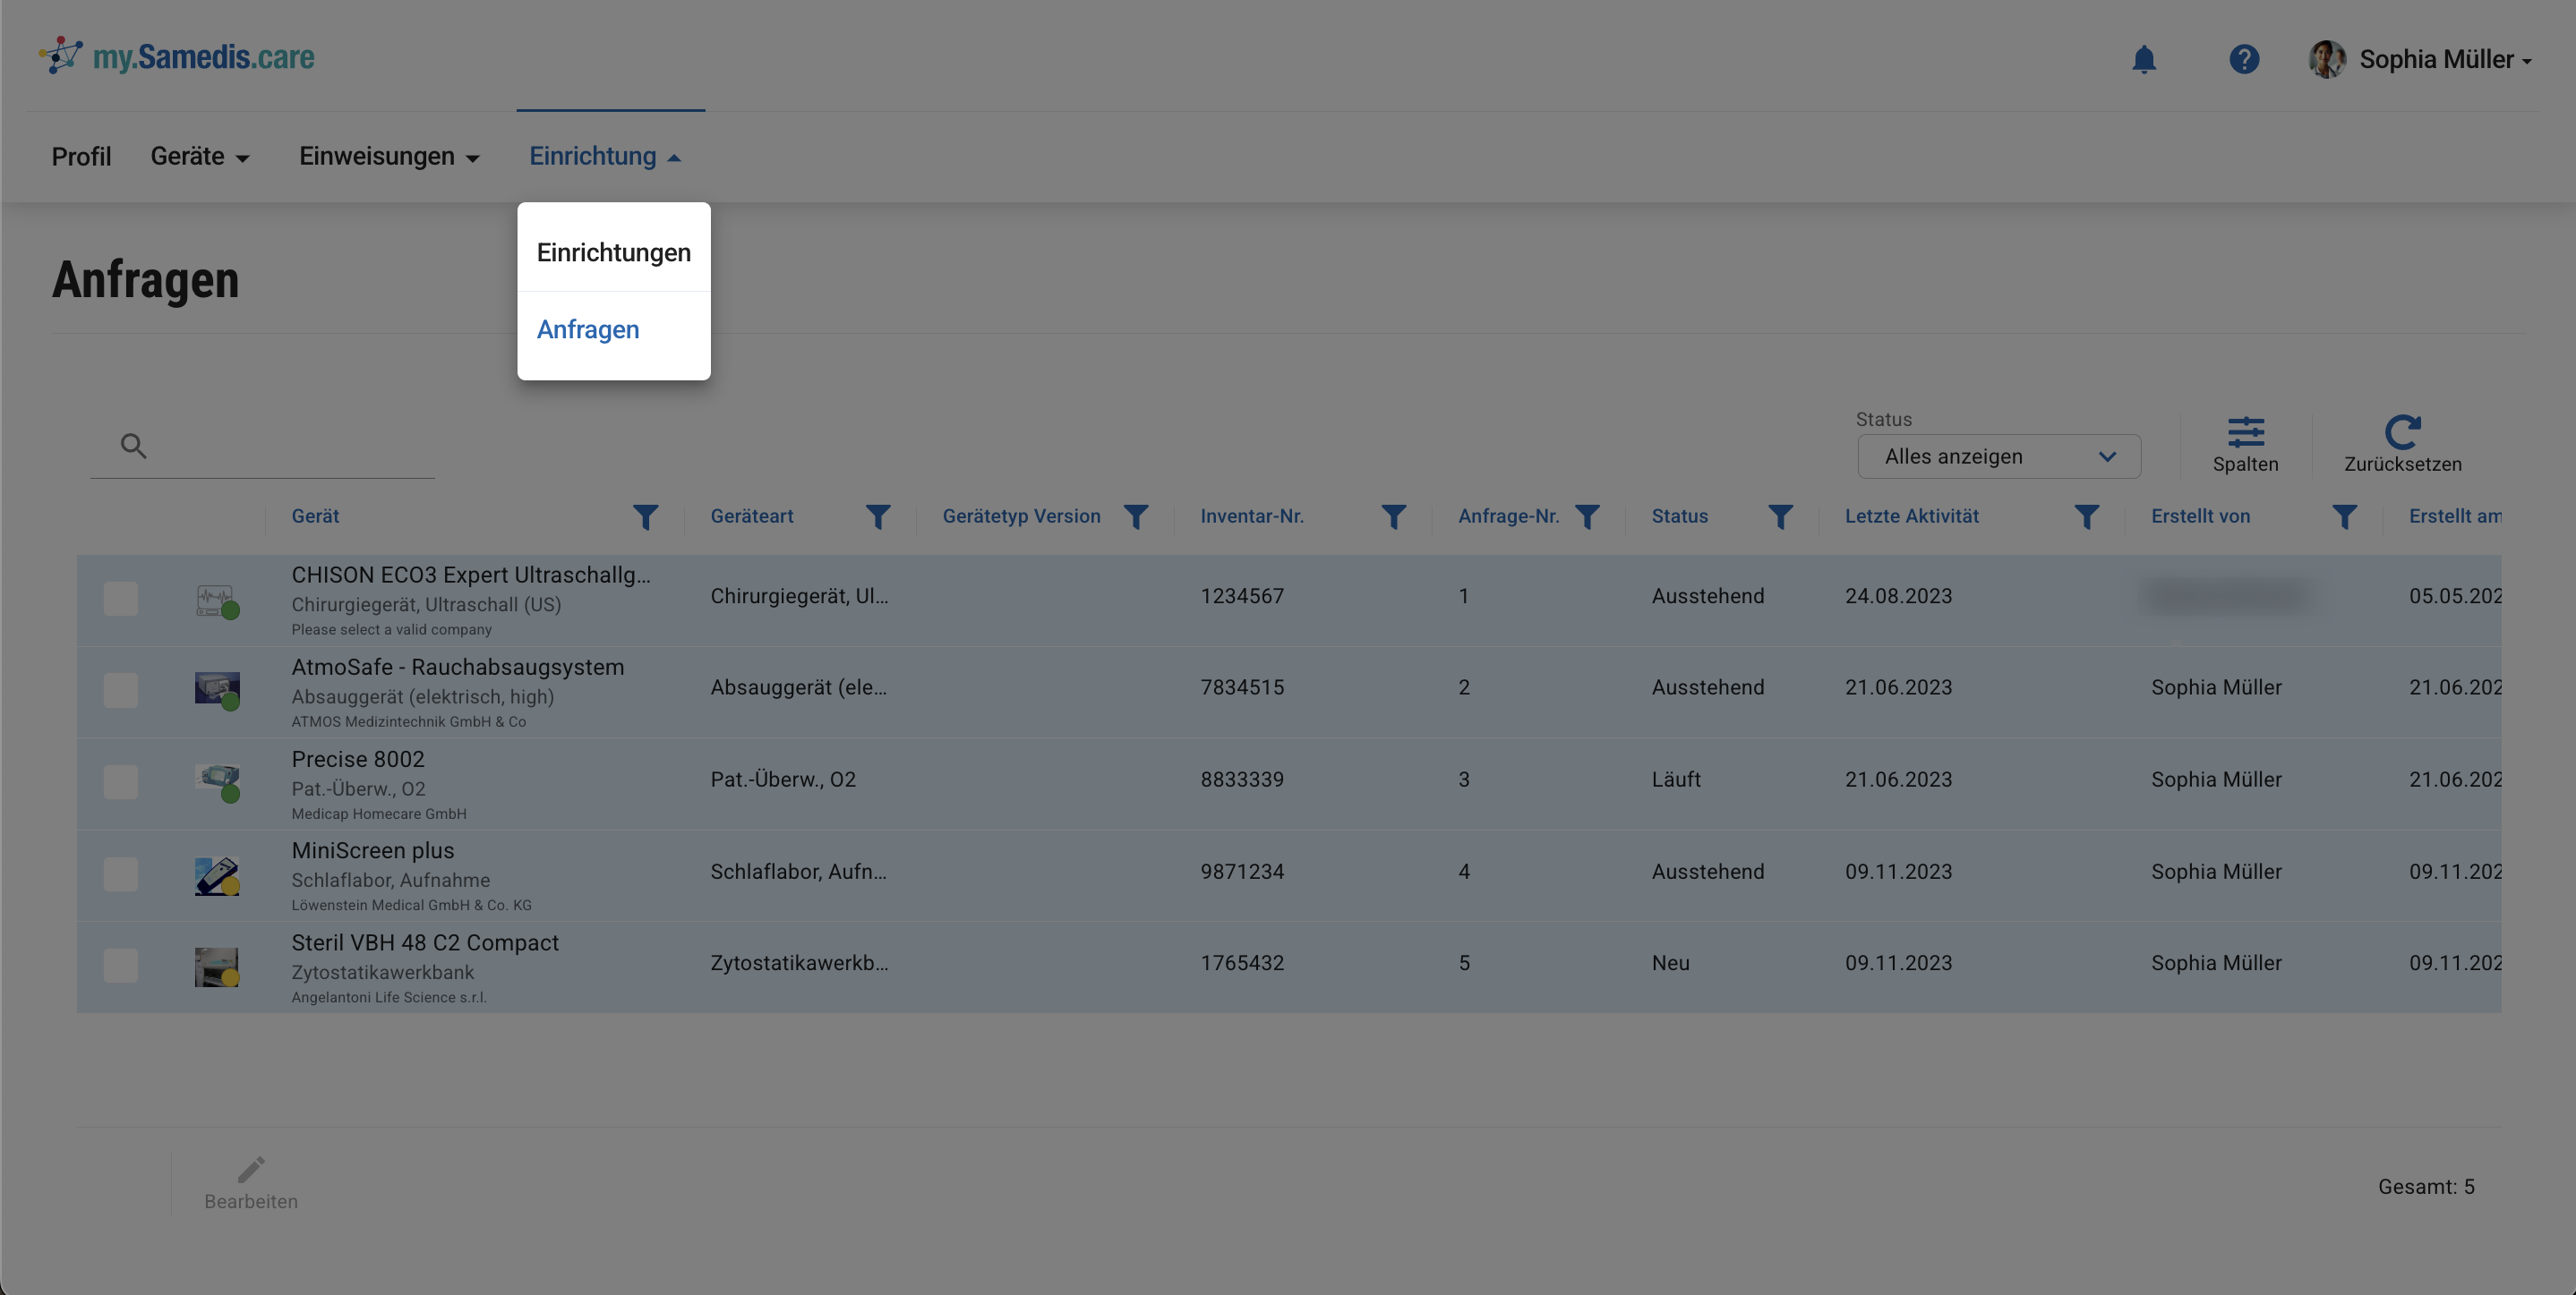Image resolution: width=2576 pixels, height=1295 pixels.
Task: Choose Einrichtungen from the open menu
Action: click(613, 252)
